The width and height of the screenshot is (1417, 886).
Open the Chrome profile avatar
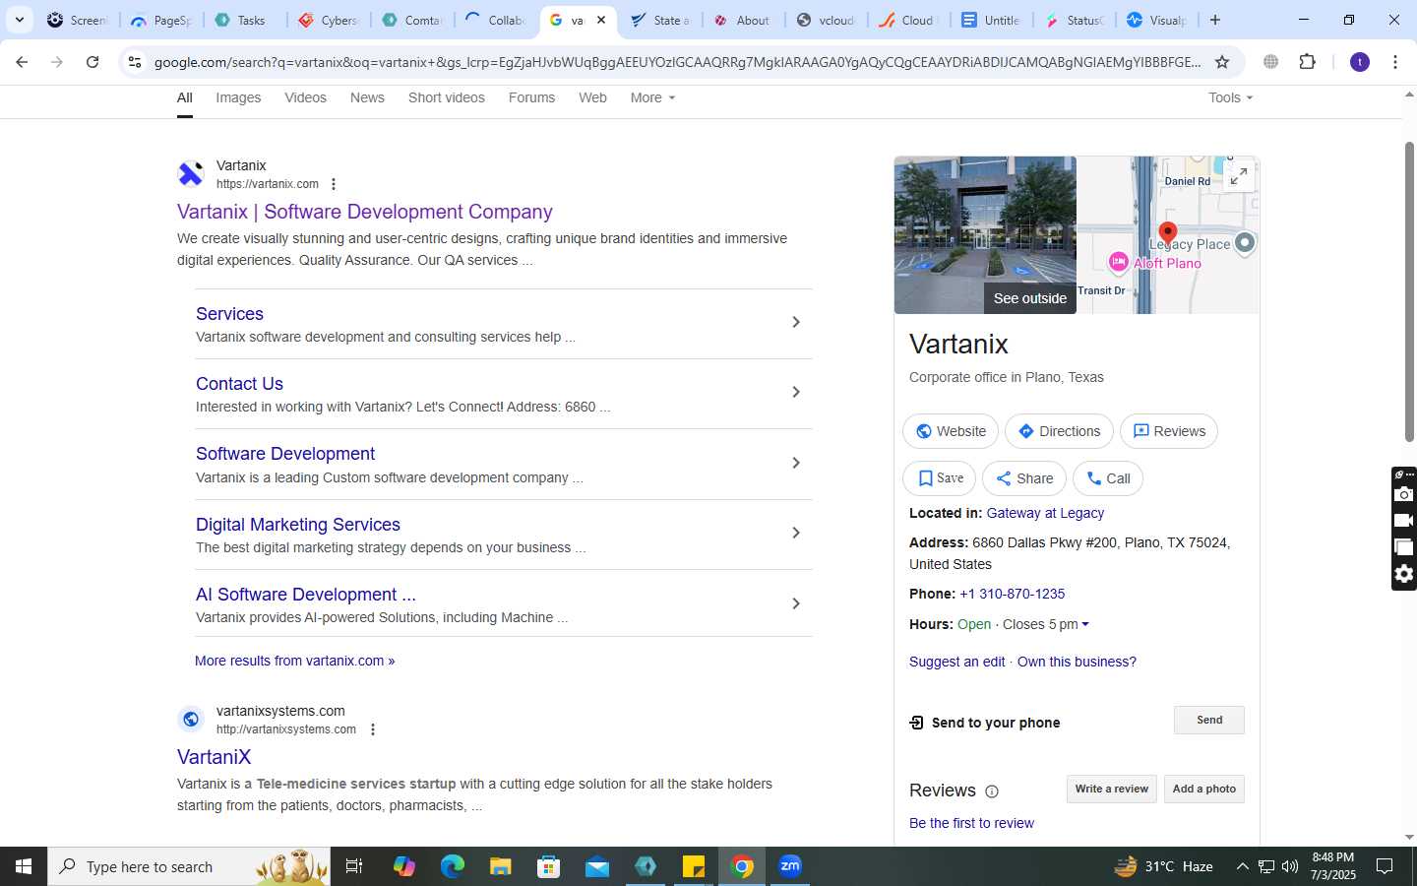coord(1360,62)
